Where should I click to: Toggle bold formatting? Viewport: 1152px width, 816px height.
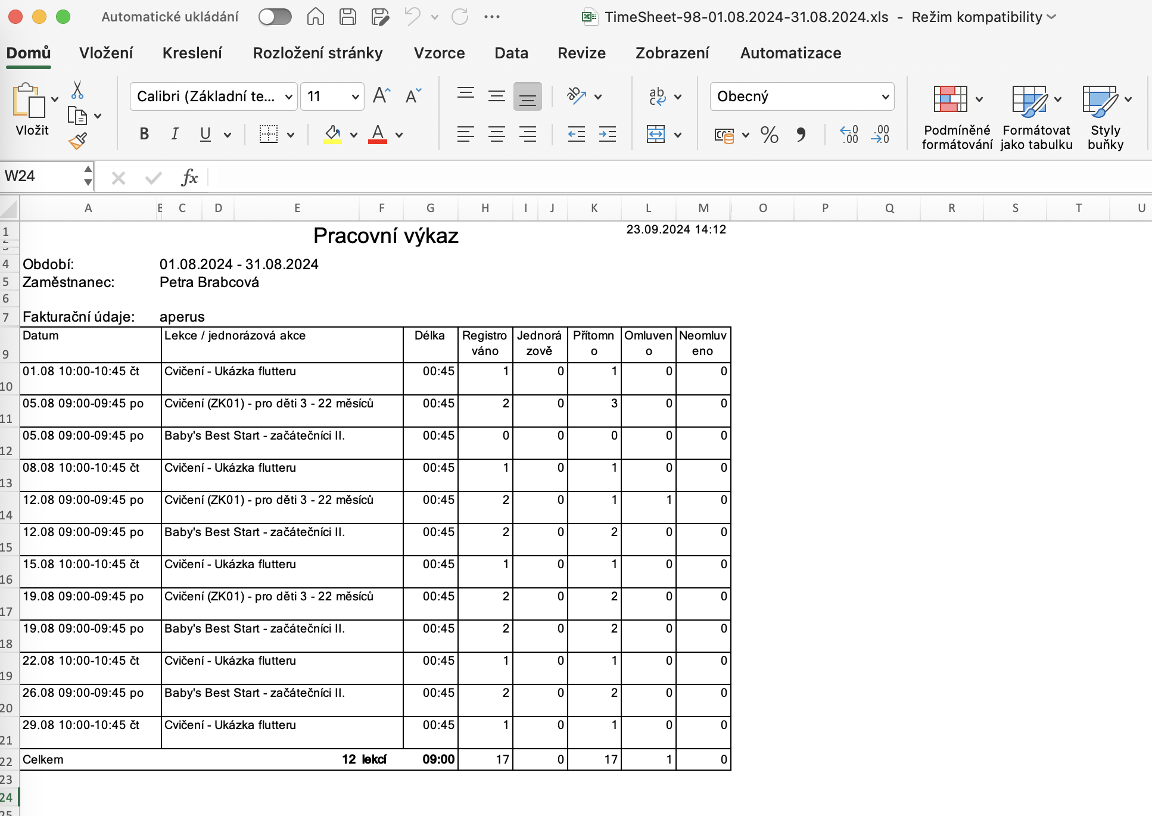click(144, 134)
